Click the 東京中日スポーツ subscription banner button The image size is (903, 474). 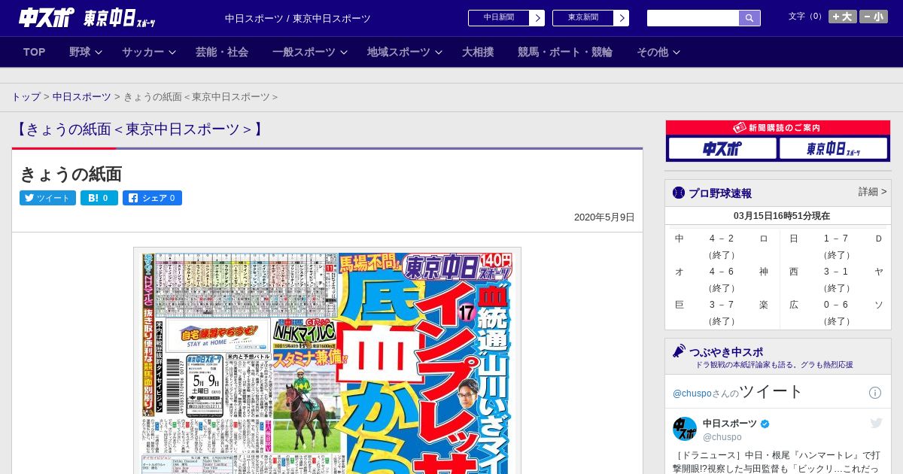pos(834,149)
